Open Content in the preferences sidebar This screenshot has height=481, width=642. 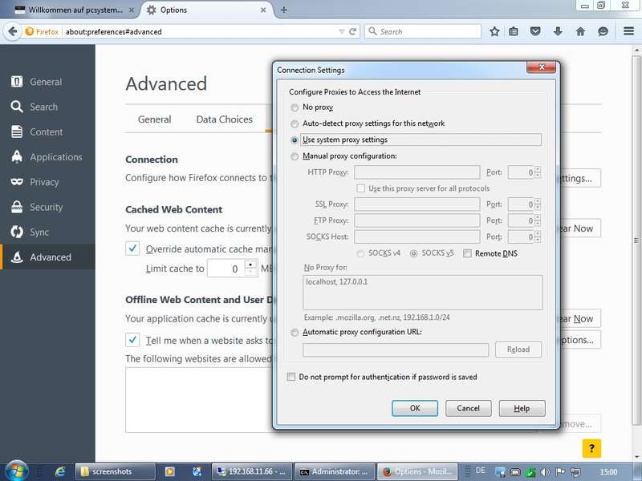tap(47, 131)
